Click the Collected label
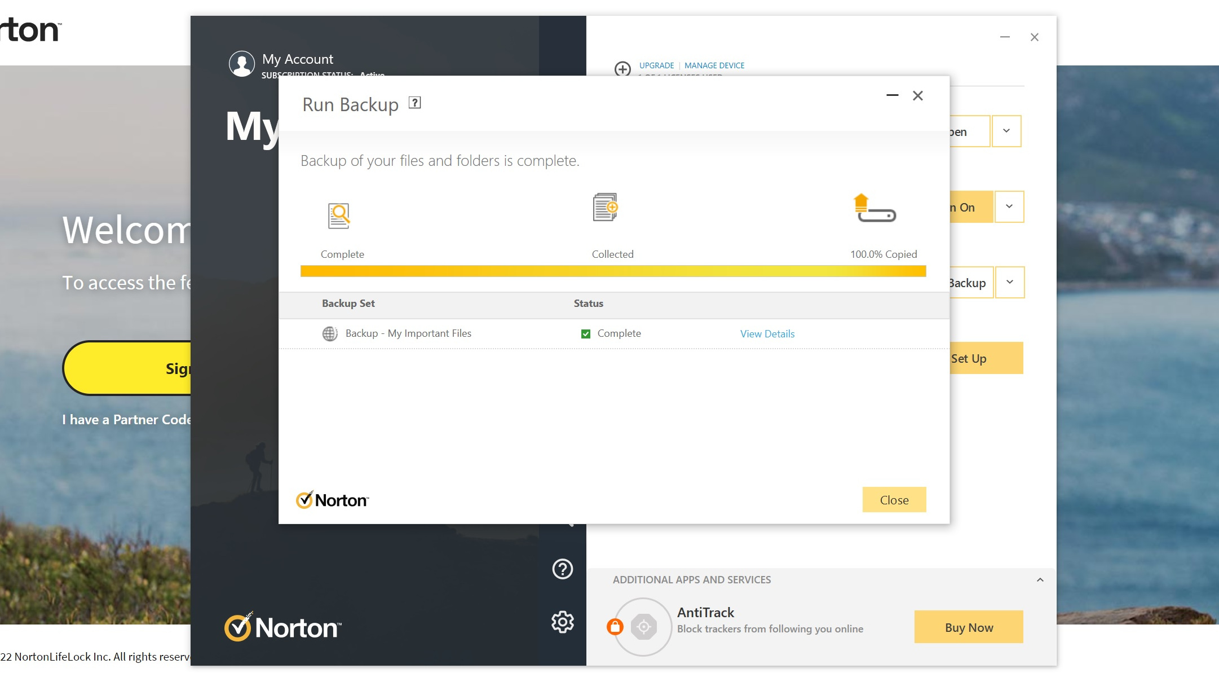 point(613,254)
